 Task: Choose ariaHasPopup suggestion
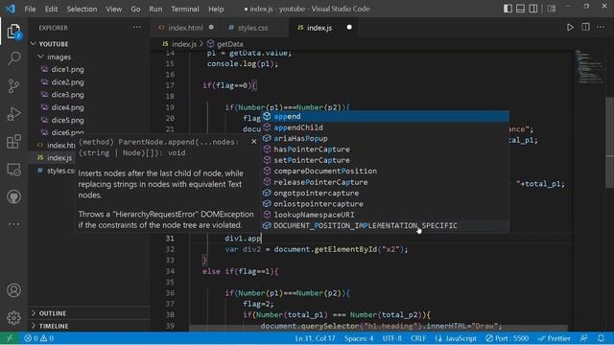click(386, 138)
